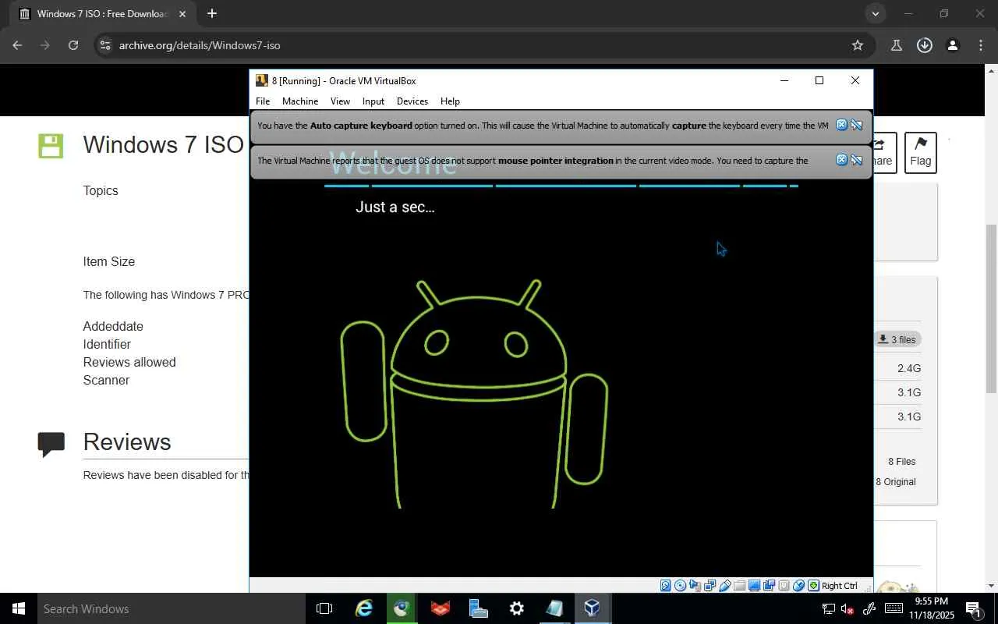
Task: View site information for archive.org
Action: [x=104, y=45]
